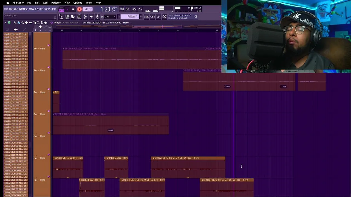Screen dimensions: 351x197
Task: Open the Channel rack view
Action: [67, 17]
